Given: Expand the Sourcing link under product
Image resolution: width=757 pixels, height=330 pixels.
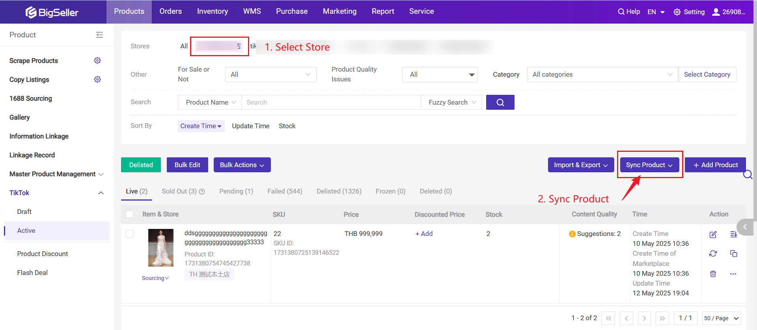Looking at the screenshot, I should (x=155, y=278).
